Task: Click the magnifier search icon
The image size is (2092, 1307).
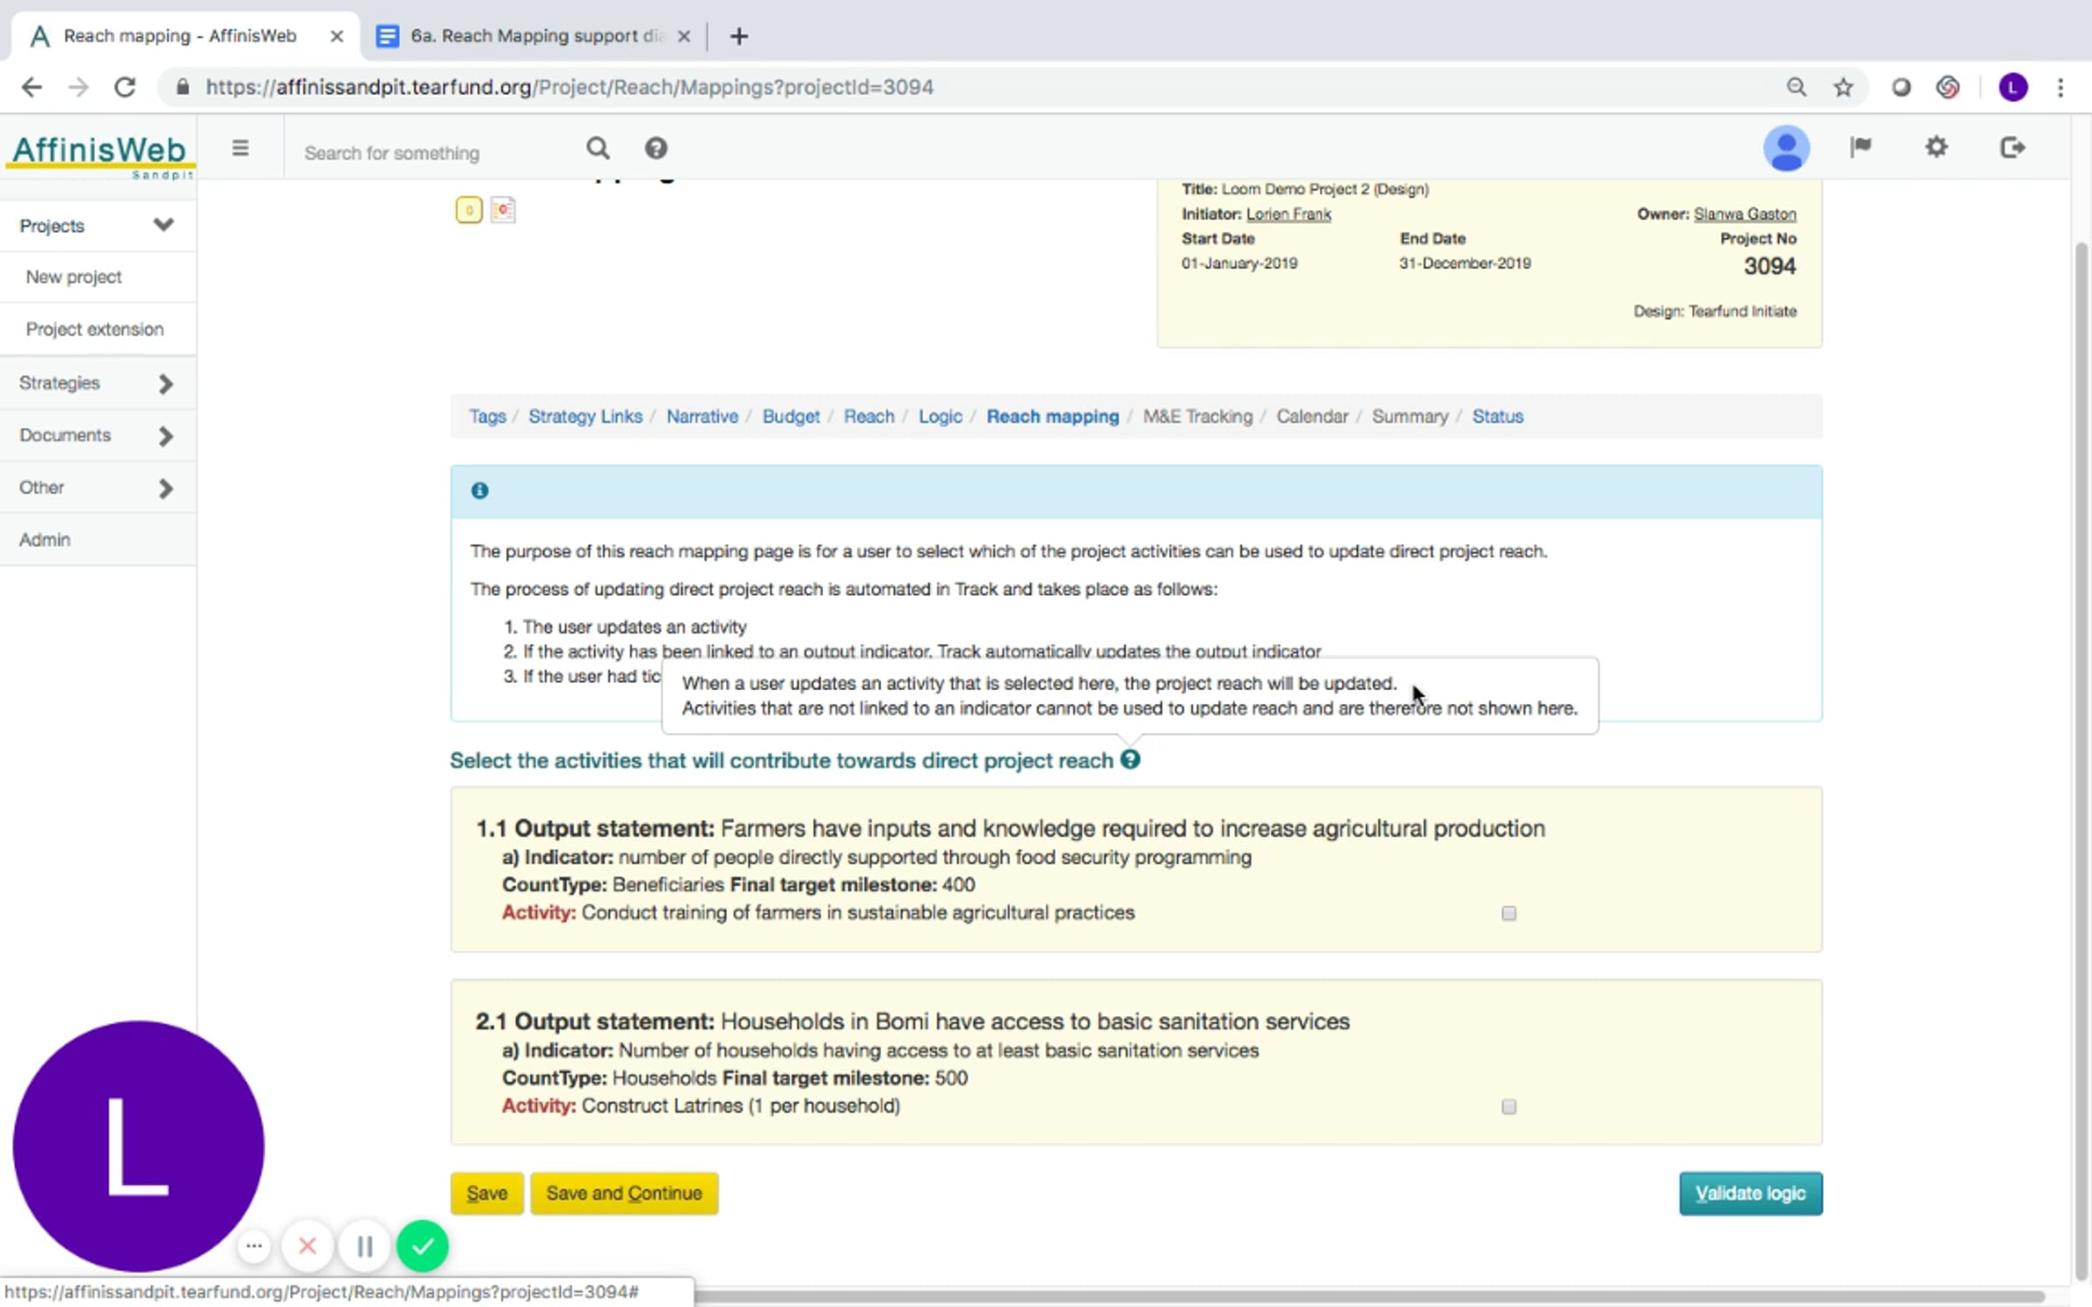Action: point(597,148)
